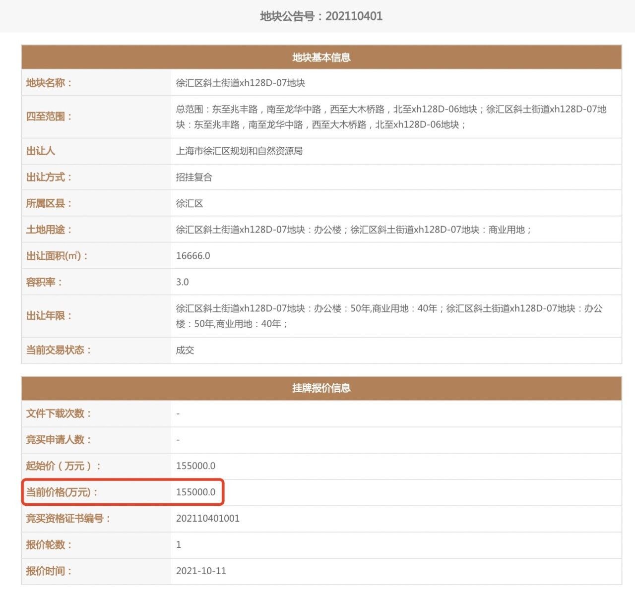Click the 出让人 label
The image size is (635, 595).
[x=40, y=151]
